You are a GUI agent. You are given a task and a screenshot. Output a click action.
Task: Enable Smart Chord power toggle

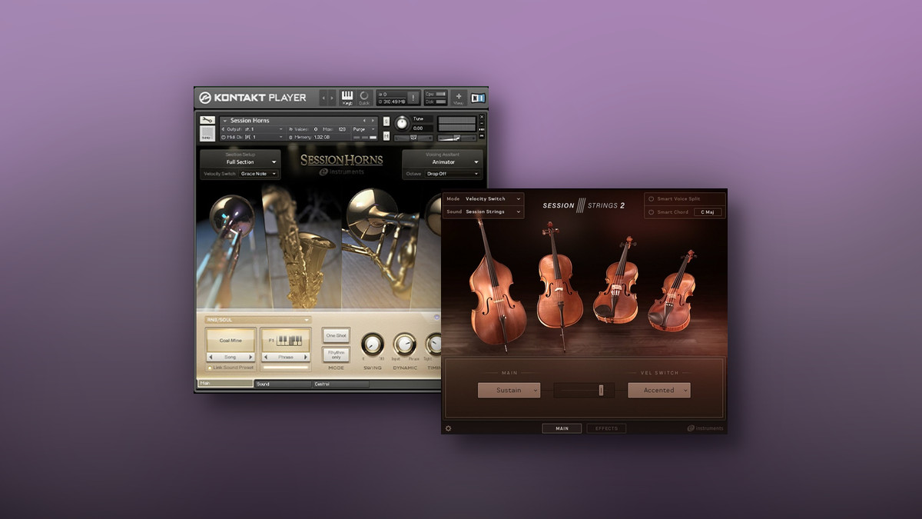coord(651,212)
